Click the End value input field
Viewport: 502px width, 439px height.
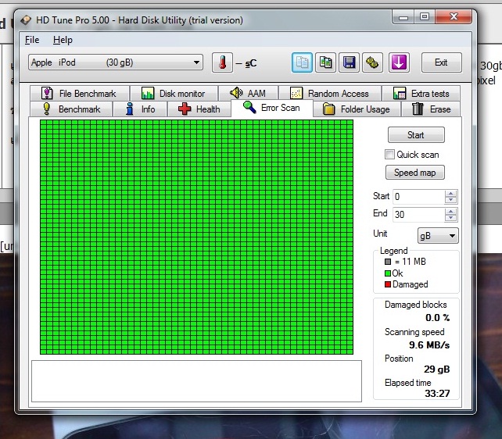pyautogui.click(x=418, y=215)
